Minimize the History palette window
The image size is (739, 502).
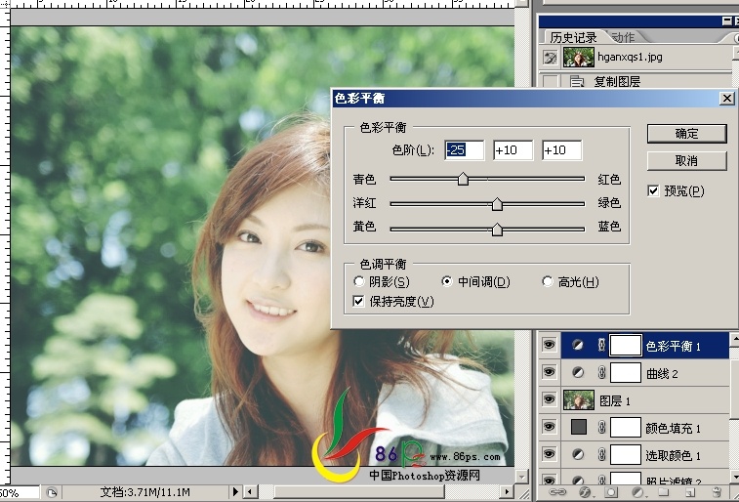coord(726,21)
